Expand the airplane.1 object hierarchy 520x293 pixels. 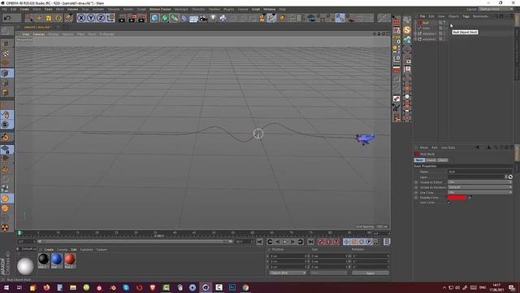(x=415, y=33)
